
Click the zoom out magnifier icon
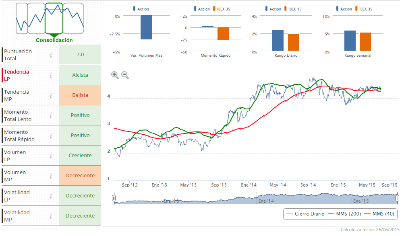click(125, 74)
